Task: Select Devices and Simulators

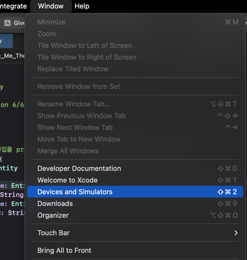Action: (135, 192)
